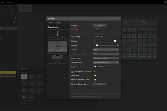Close the Settings dialog with X

(118, 18)
